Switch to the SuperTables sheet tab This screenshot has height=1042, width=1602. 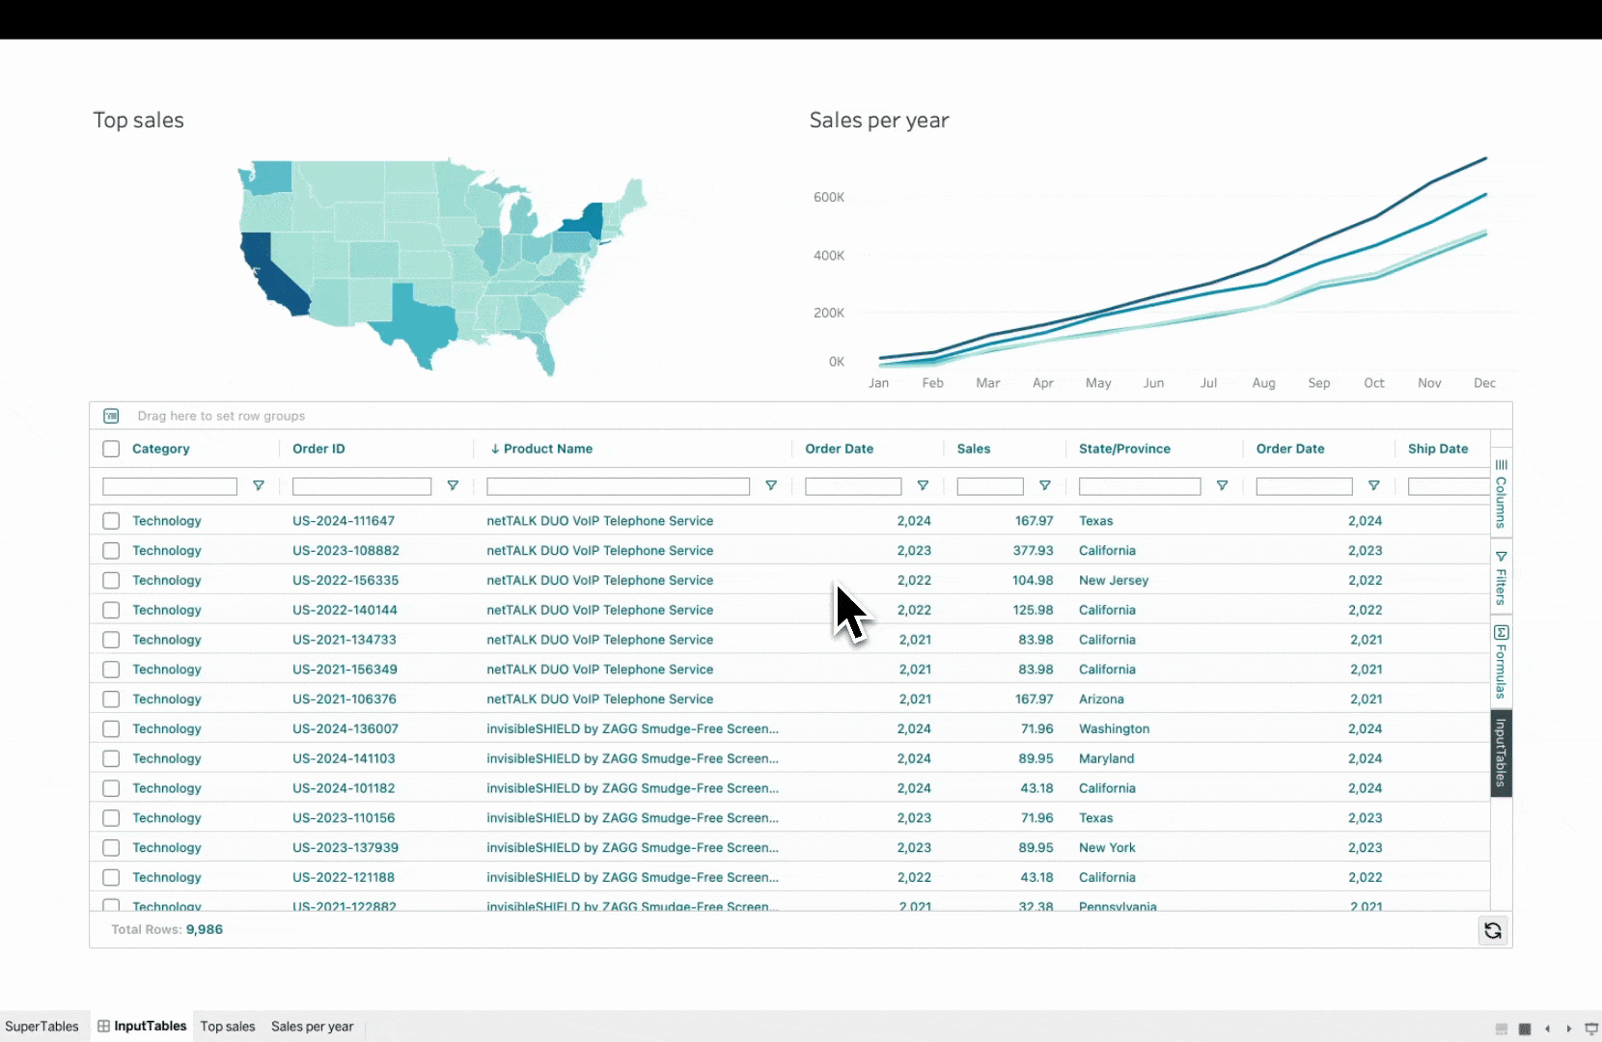pos(42,1027)
